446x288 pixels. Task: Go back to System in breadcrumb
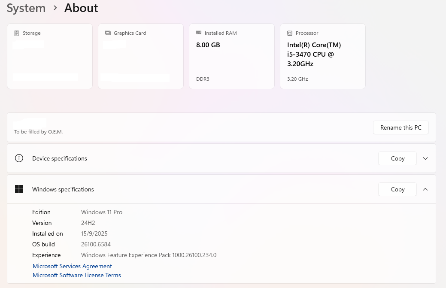(26, 8)
